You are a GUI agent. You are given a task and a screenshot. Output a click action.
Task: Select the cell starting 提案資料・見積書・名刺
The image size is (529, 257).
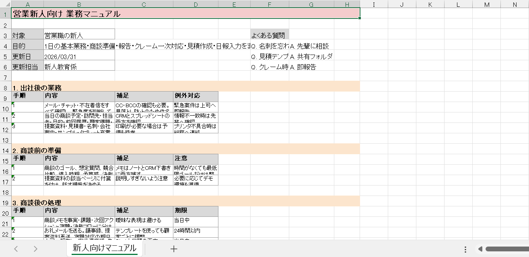(x=79, y=128)
